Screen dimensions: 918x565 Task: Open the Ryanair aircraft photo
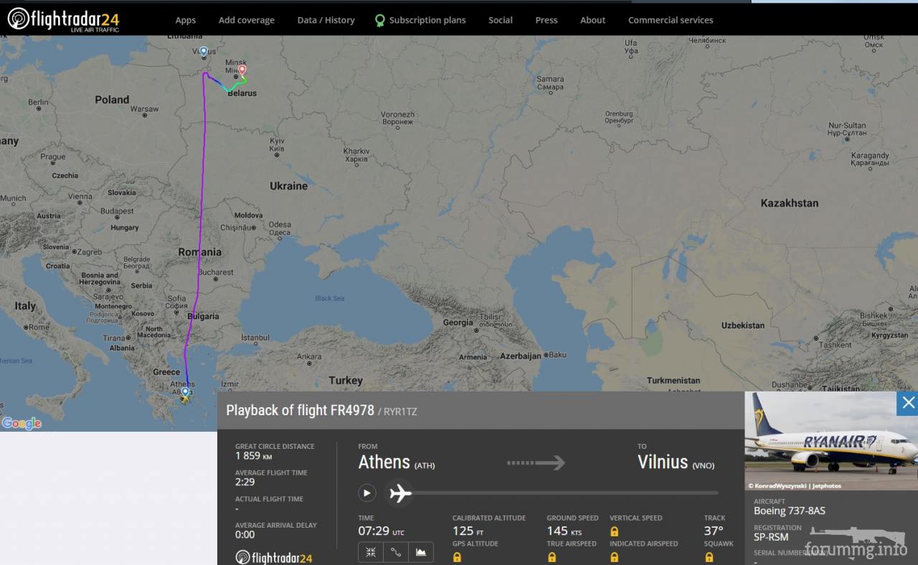click(x=831, y=441)
